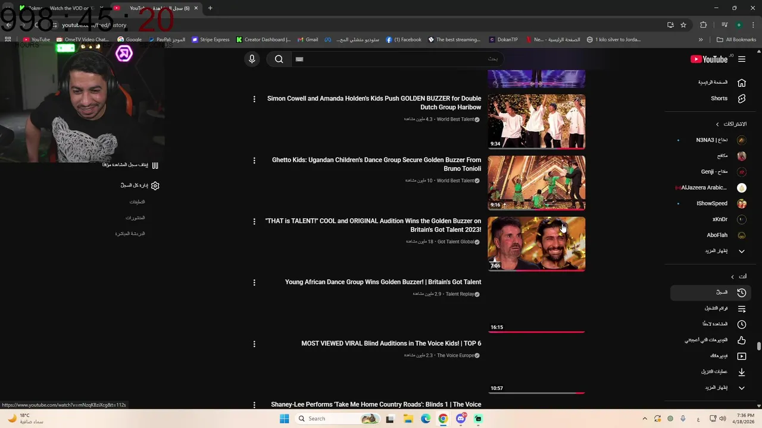Open World Best Talent channel under Haribow video

coord(458,119)
